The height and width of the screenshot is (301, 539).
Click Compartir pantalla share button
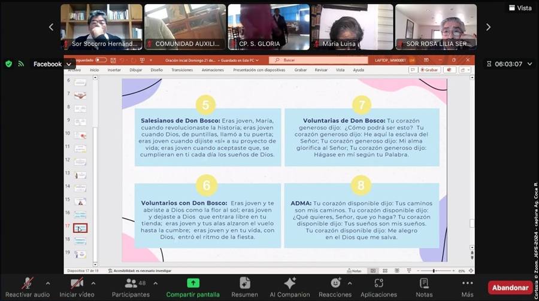(x=193, y=287)
